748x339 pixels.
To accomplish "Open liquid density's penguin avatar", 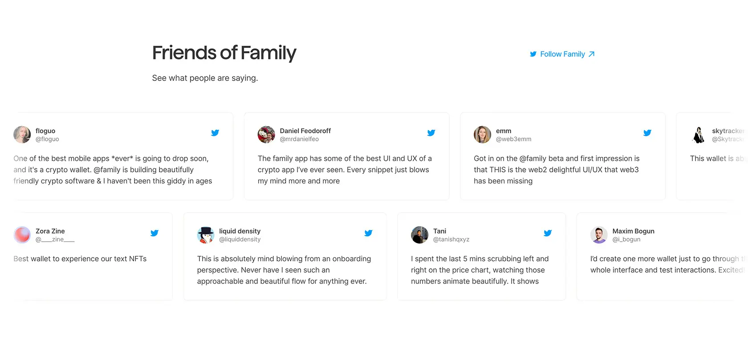I will pos(206,235).
